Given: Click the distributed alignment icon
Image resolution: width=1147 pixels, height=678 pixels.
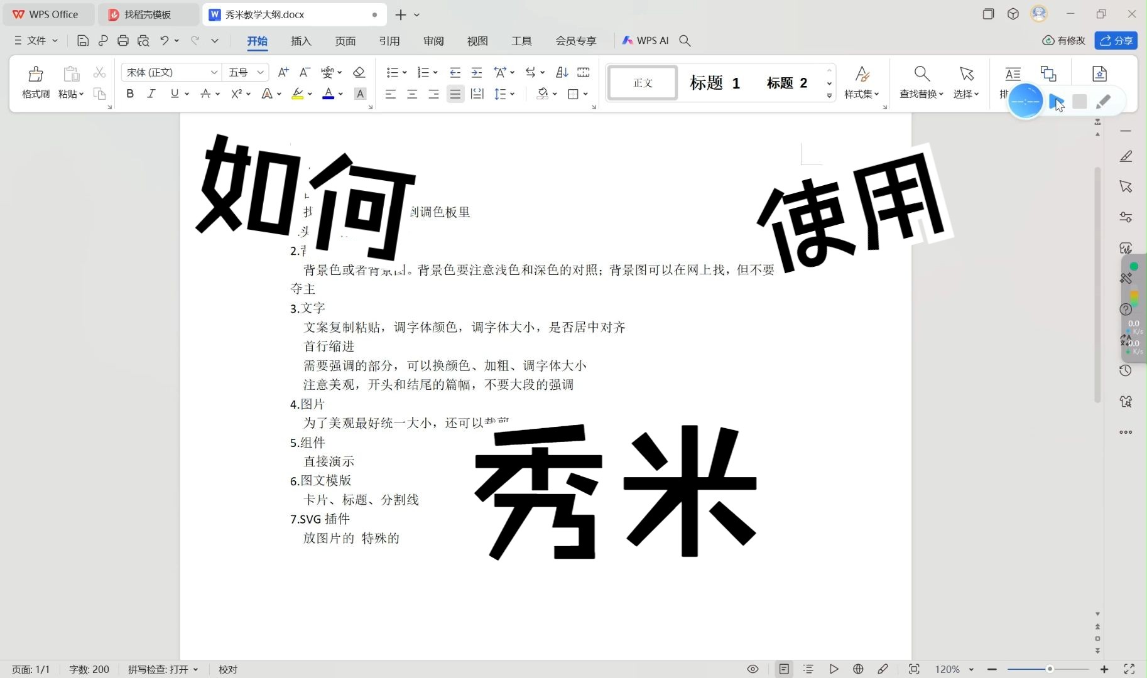Looking at the screenshot, I should (477, 94).
